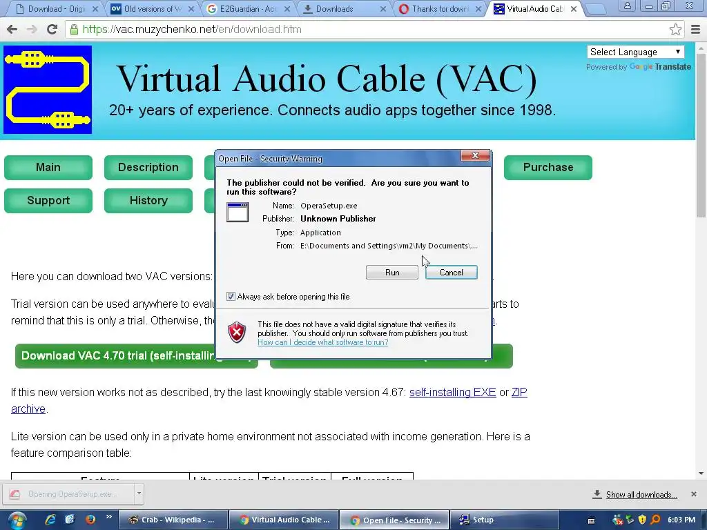Click the system clock showing 6:03 PM
Screen dimensions: 707x530
coord(681,520)
